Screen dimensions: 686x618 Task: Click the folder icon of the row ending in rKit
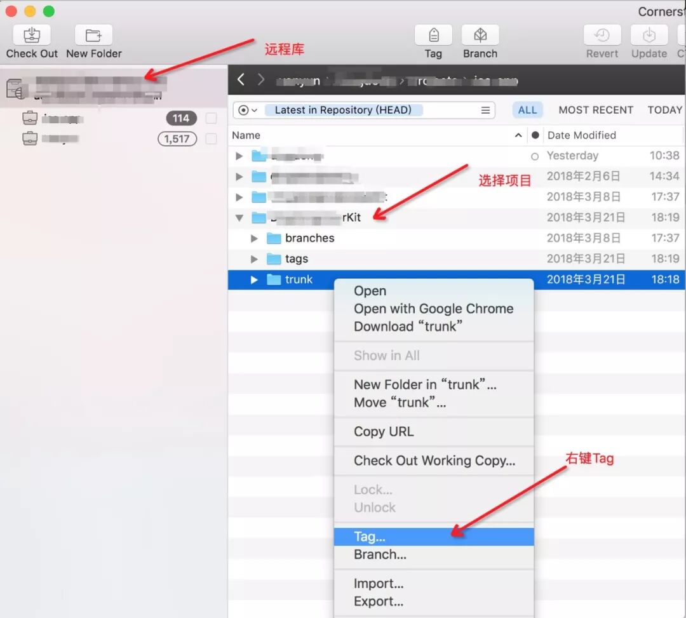coord(259,217)
